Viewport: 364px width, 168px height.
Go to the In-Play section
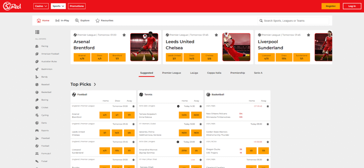62,21
